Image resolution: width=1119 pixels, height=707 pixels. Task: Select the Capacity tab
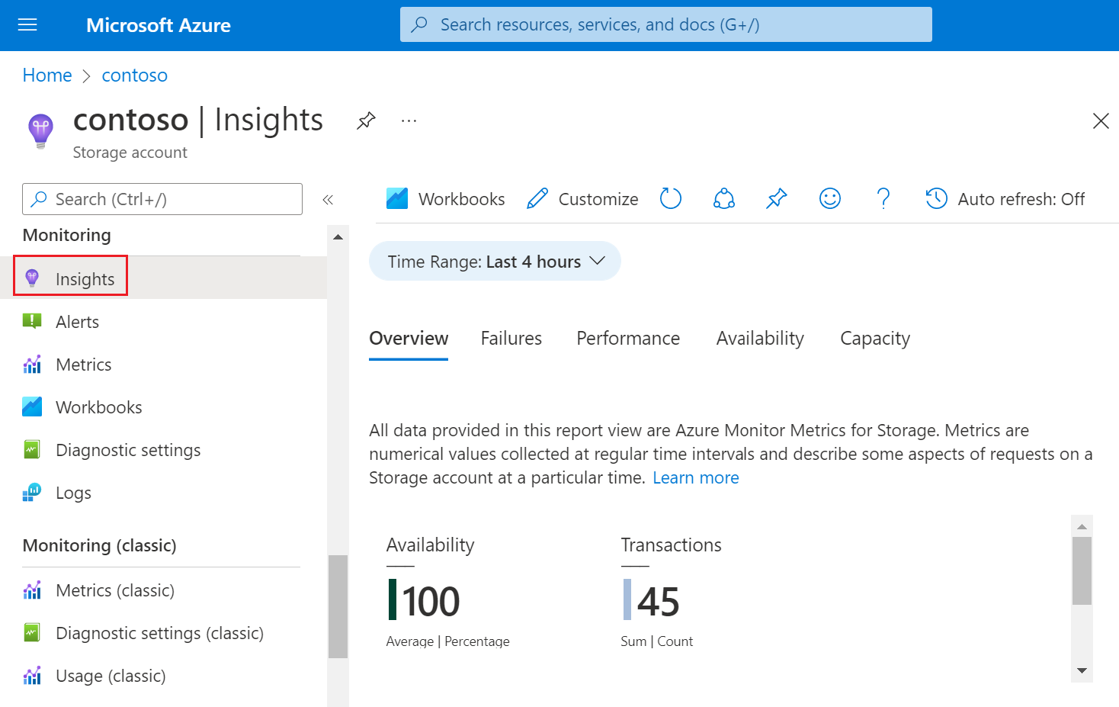coord(875,338)
